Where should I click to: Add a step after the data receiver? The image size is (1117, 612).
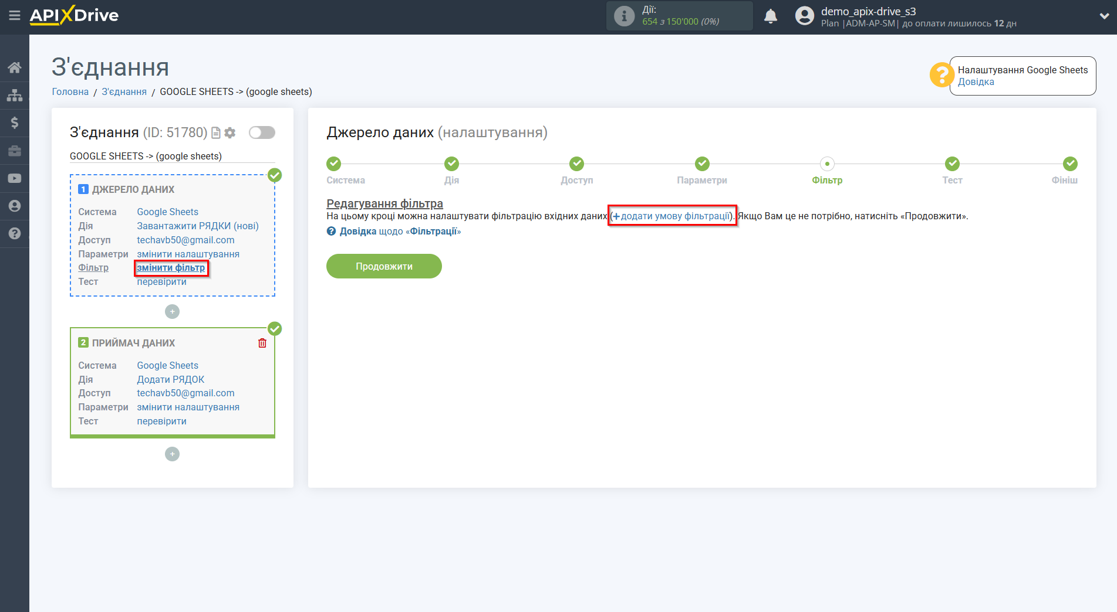pyautogui.click(x=172, y=454)
